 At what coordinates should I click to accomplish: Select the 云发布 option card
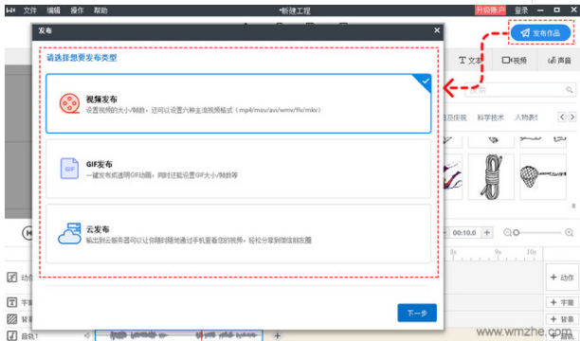coord(239,234)
